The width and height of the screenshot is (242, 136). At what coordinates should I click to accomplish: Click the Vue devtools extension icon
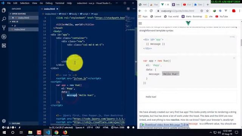coord(226,11)
